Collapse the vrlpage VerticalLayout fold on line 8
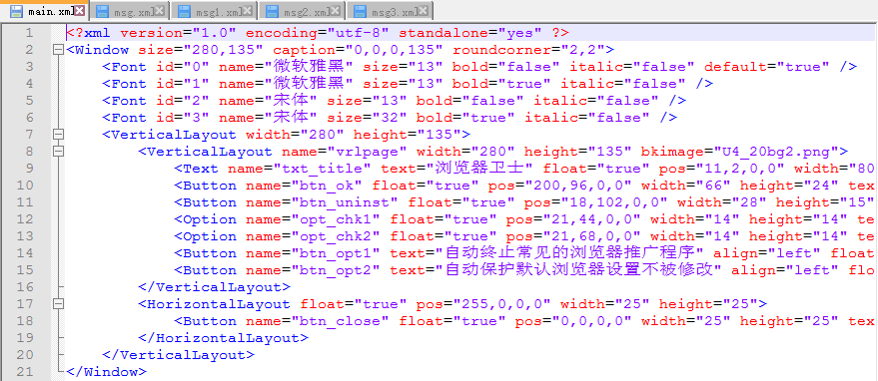Image resolution: width=878 pixels, height=381 pixels. [58, 151]
